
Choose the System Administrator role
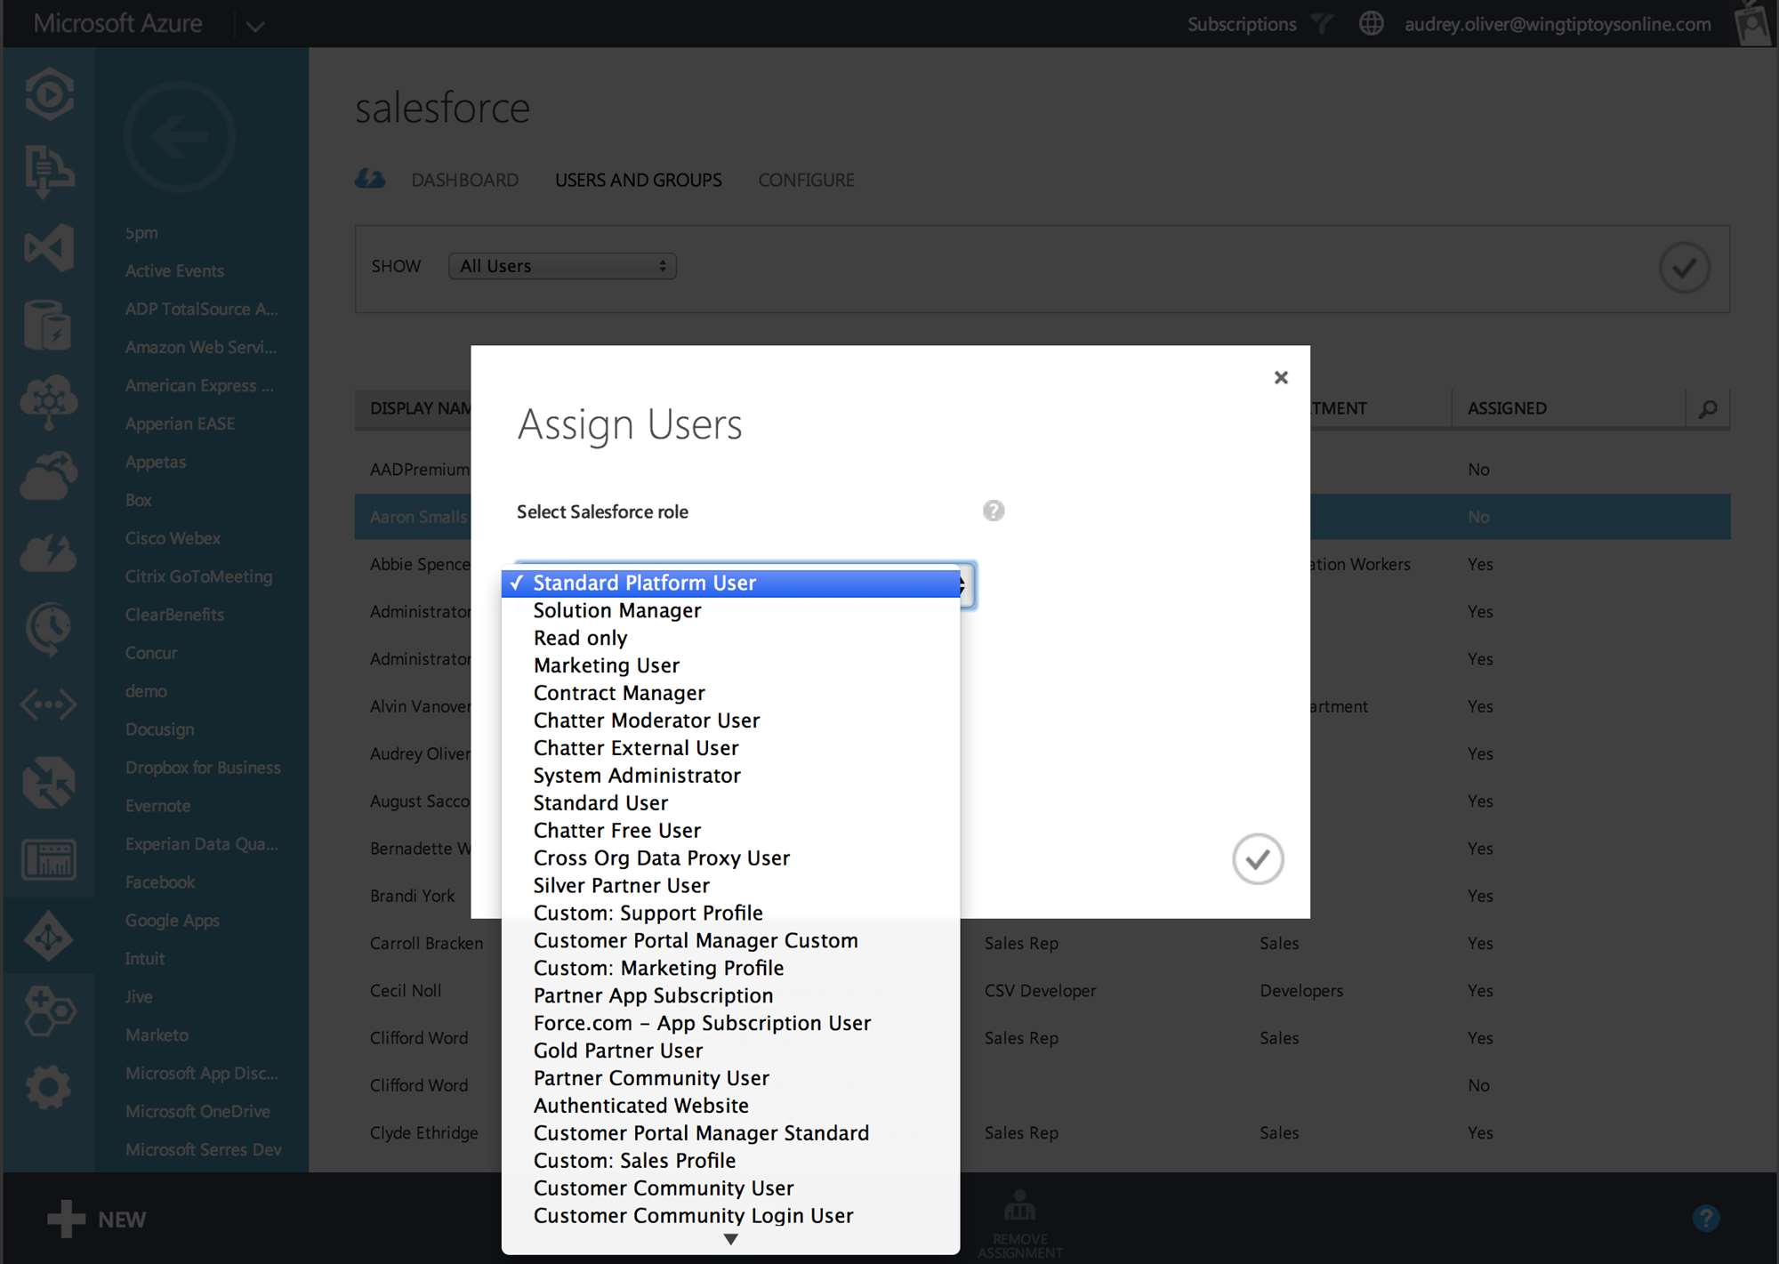pos(730,776)
